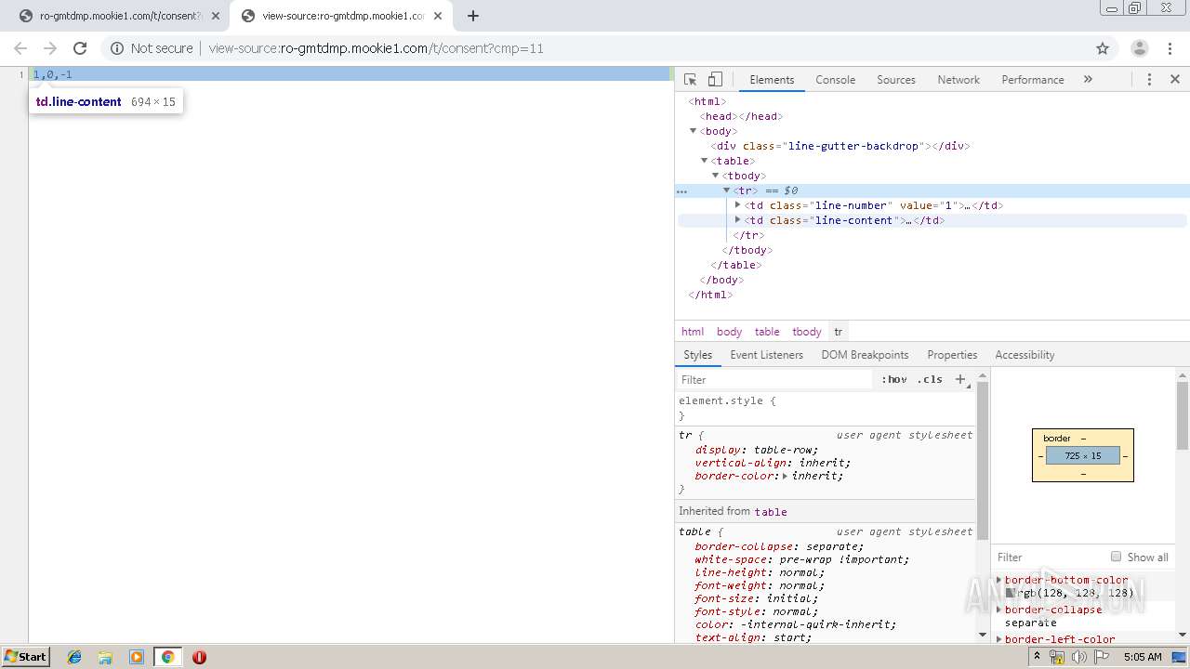Open the Network tab
Viewport: 1190px width, 669px height.
pos(959,80)
